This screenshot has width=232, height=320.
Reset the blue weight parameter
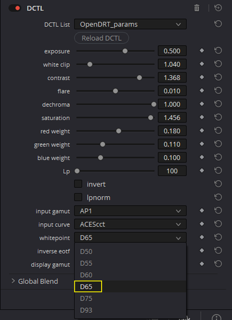[218, 157]
